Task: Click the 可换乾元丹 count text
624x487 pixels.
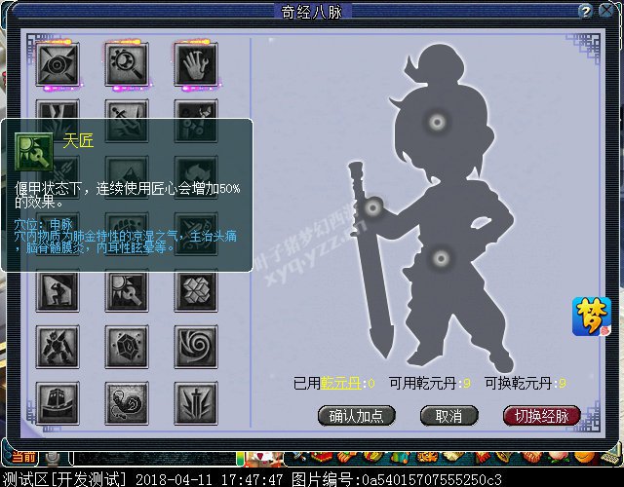Action: pos(526,383)
